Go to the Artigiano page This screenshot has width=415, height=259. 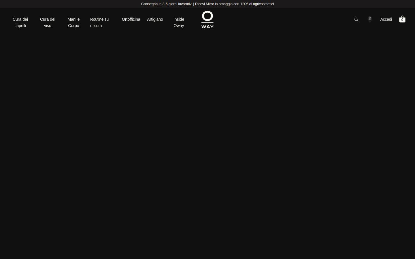pyautogui.click(x=155, y=19)
